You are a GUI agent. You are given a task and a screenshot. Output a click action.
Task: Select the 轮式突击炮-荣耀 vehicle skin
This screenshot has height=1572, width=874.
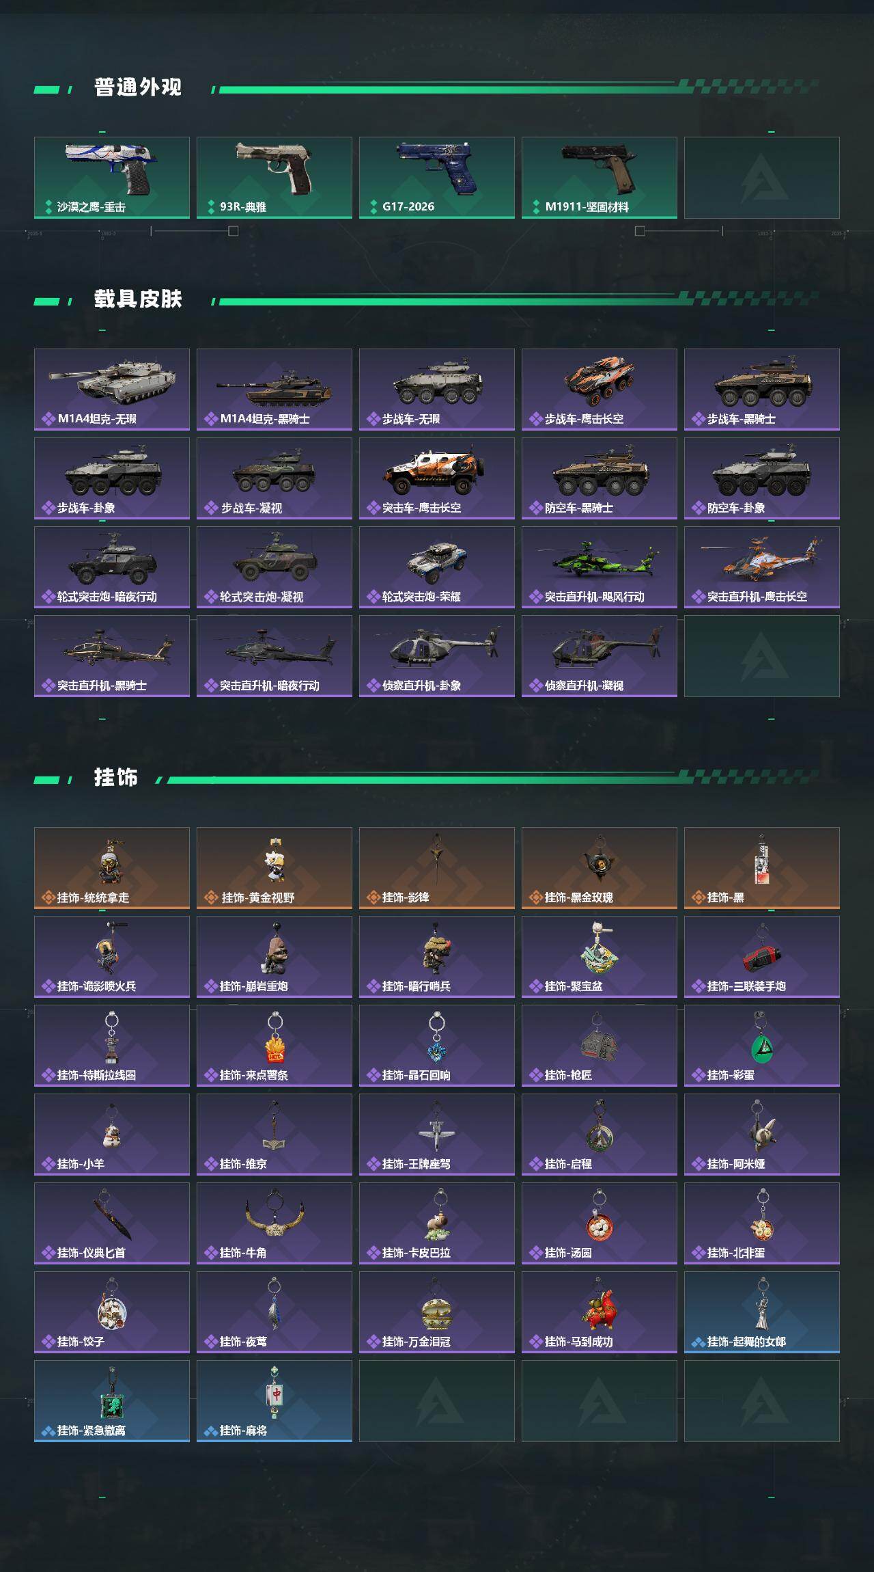tap(437, 567)
